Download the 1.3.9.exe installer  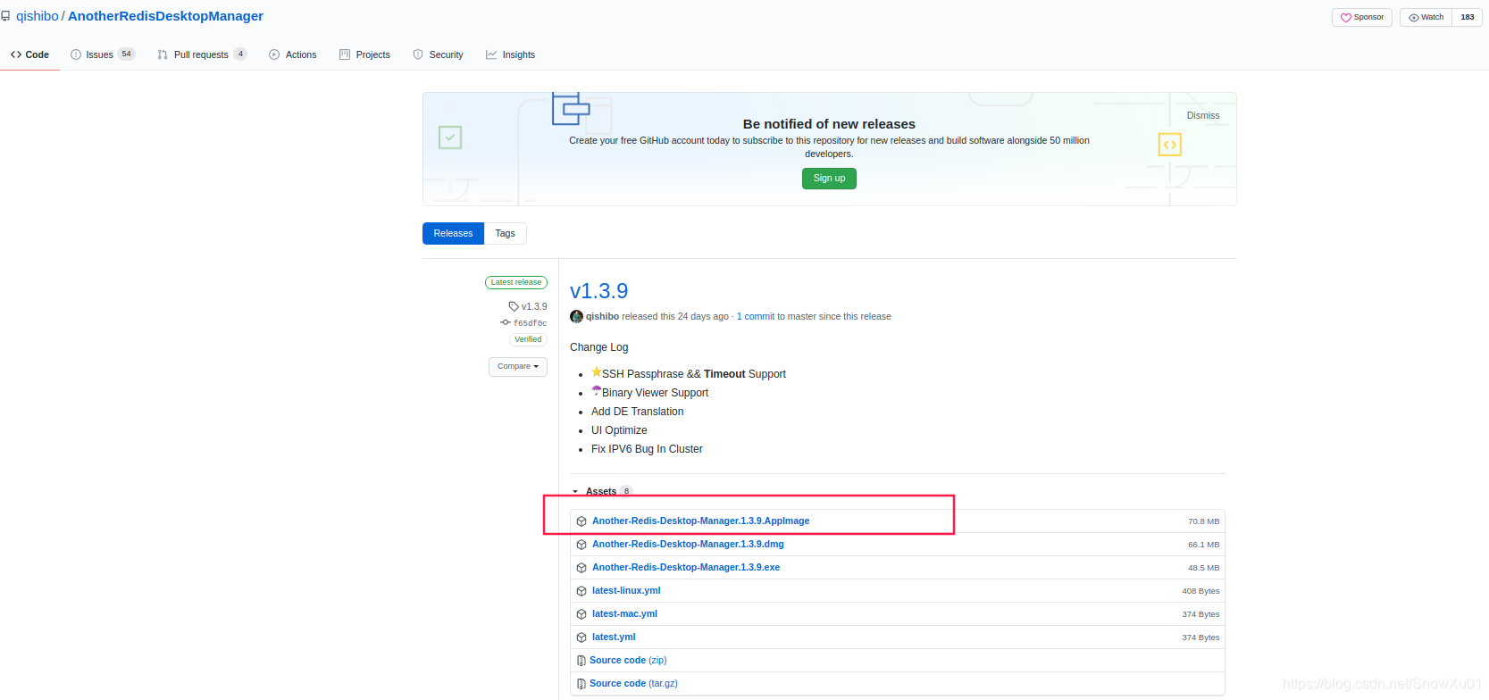[x=686, y=567]
